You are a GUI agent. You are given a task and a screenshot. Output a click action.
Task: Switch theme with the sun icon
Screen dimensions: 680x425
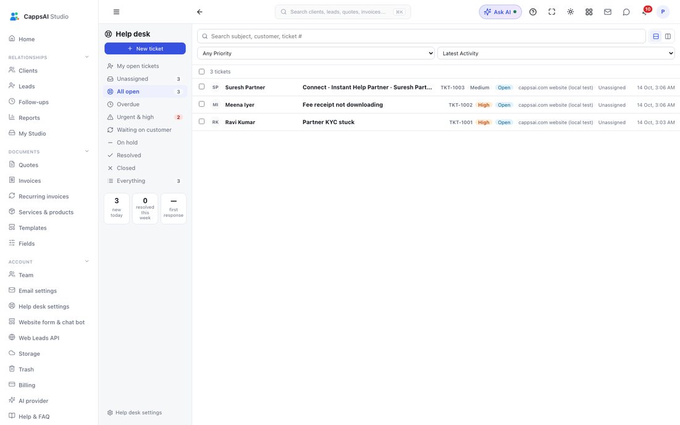pyautogui.click(x=571, y=12)
